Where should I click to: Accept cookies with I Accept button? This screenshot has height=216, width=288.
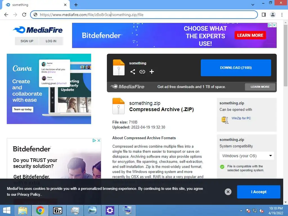(259, 192)
